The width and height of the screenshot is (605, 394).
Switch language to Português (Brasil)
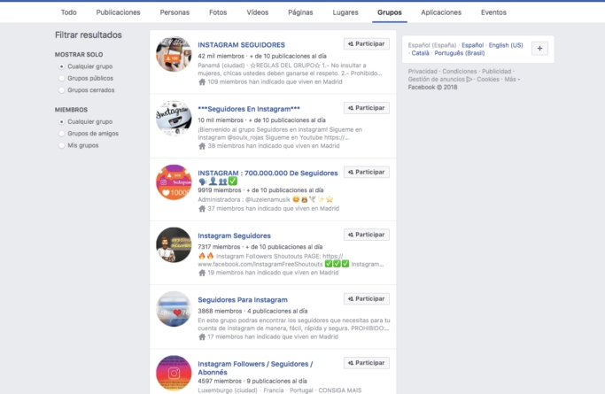point(460,53)
